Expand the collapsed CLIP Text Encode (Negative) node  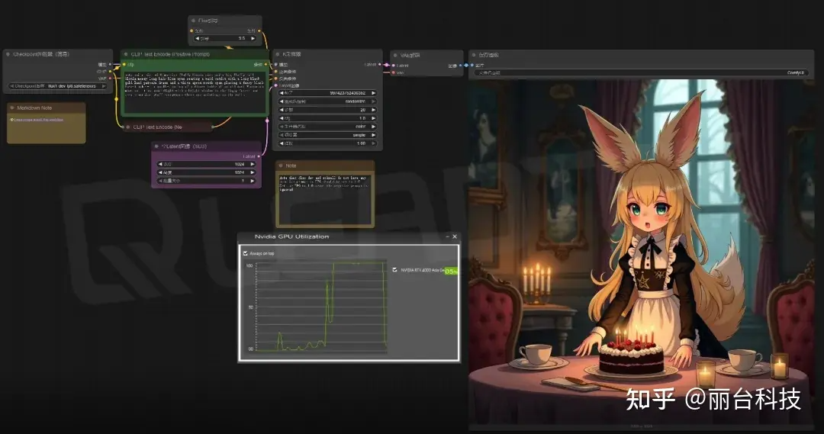point(127,127)
